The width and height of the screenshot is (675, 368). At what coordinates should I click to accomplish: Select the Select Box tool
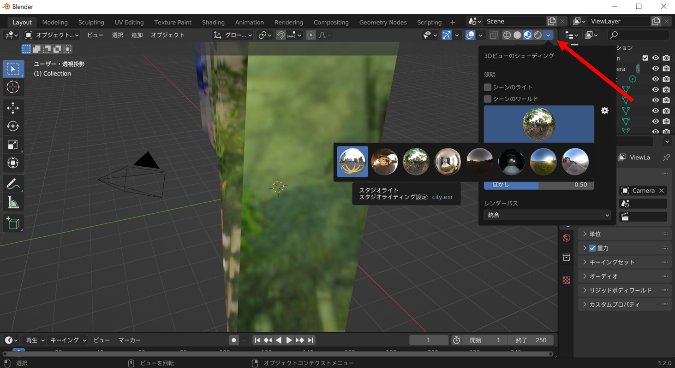13,69
